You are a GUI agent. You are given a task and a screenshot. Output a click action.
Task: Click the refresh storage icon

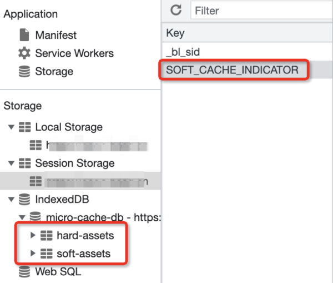(x=176, y=10)
